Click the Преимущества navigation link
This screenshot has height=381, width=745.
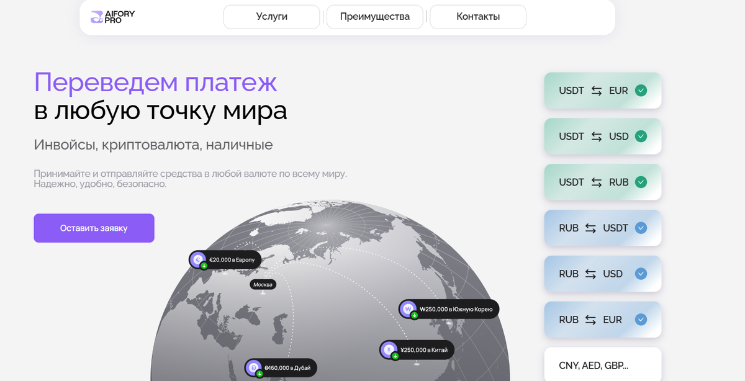(374, 17)
